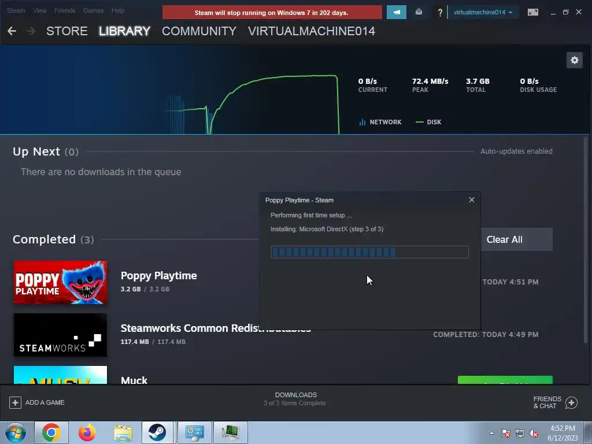Screen dimensions: 592x444
Task: Open the VIRTUALMACHINE014 profile tab
Action: (312, 31)
